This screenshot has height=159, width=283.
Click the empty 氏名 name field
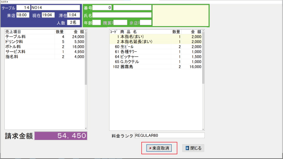click(x=122, y=15)
